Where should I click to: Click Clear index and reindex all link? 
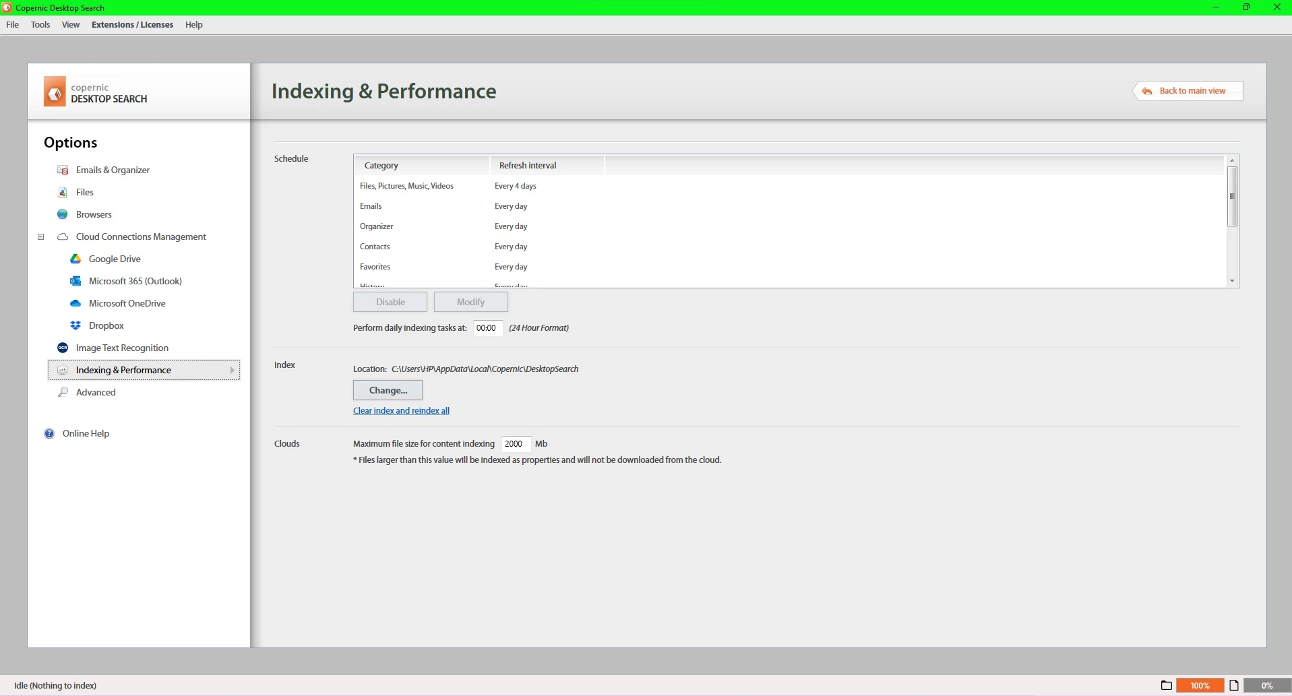[401, 410]
